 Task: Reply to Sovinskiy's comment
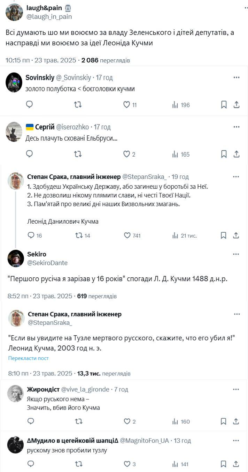tap(30, 105)
